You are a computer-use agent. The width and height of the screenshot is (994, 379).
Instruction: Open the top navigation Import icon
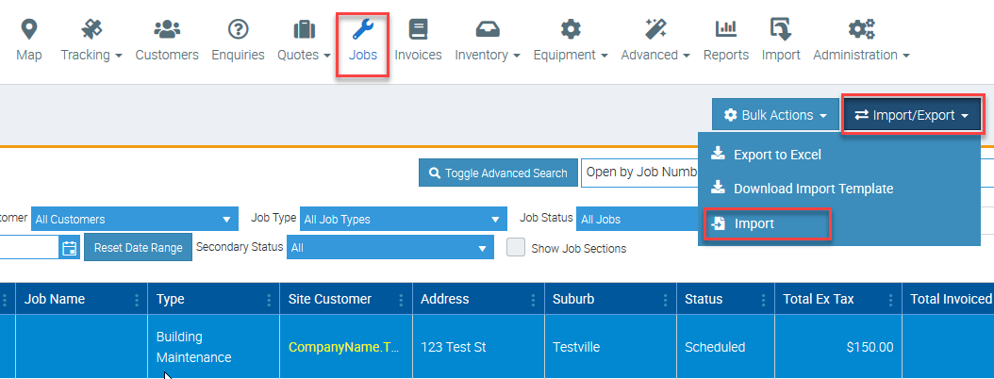coord(780,29)
